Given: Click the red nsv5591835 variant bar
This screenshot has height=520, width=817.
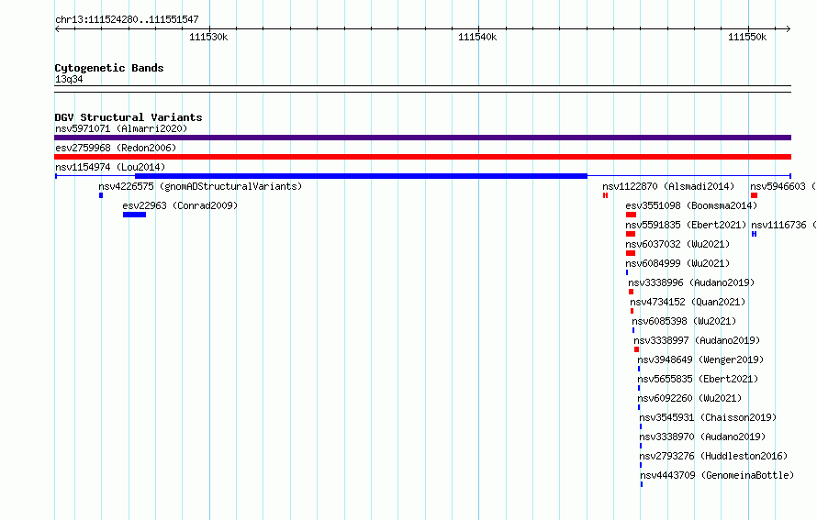Looking at the screenshot, I should [631, 234].
